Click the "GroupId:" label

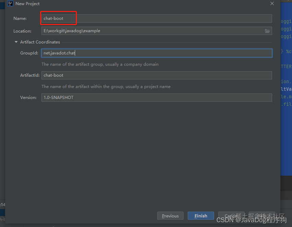[x=29, y=53]
